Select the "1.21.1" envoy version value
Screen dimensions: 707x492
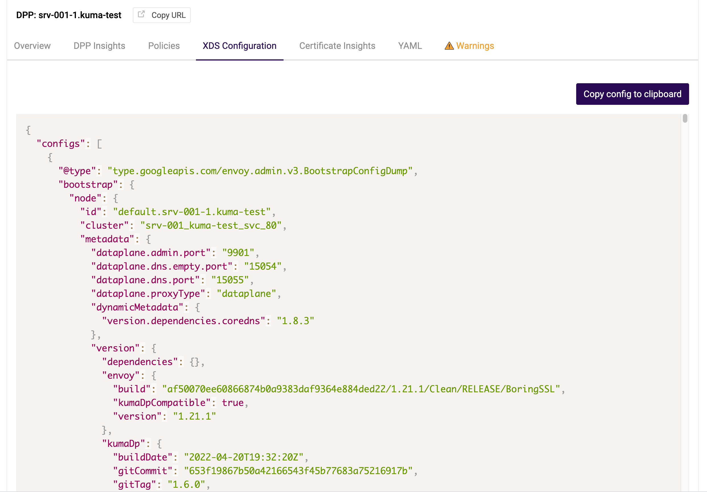pyautogui.click(x=195, y=416)
